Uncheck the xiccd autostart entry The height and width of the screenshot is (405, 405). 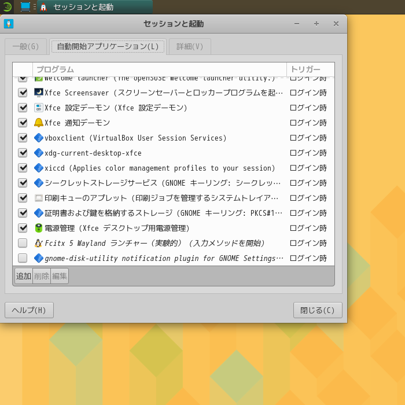23,168
